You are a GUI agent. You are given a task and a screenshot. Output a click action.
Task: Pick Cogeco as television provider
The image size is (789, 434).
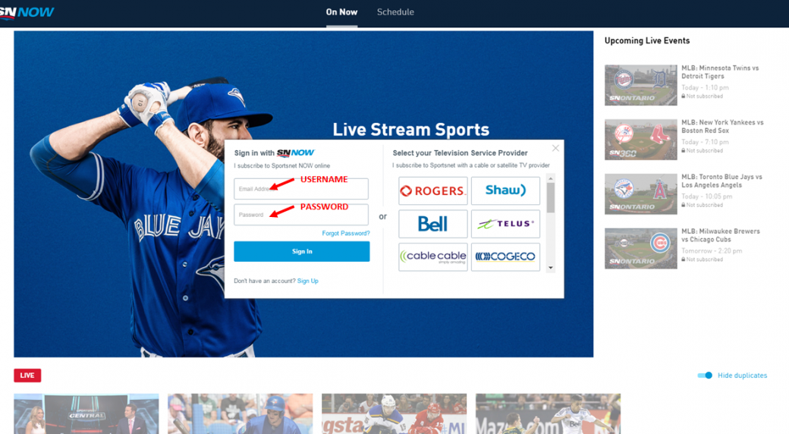[505, 256]
